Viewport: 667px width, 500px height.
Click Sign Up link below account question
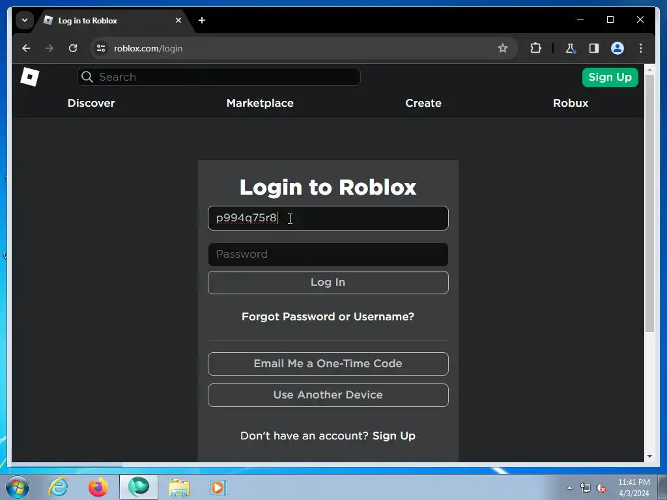tap(394, 436)
